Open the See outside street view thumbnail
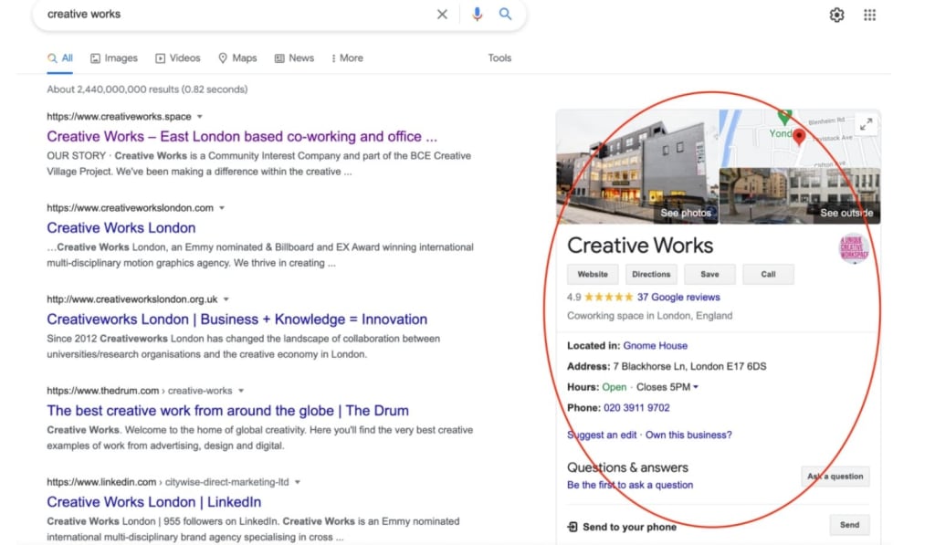Image resolution: width=935 pixels, height=545 pixels. click(800, 196)
